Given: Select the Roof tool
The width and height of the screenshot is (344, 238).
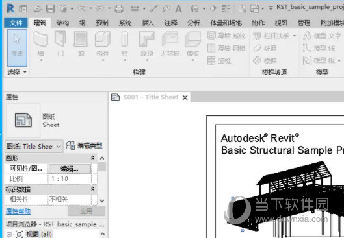Looking at the screenshot, I should 147,47.
